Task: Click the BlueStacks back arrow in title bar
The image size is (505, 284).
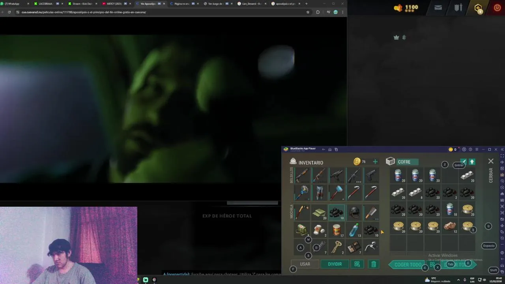Action: click(x=324, y=149)
